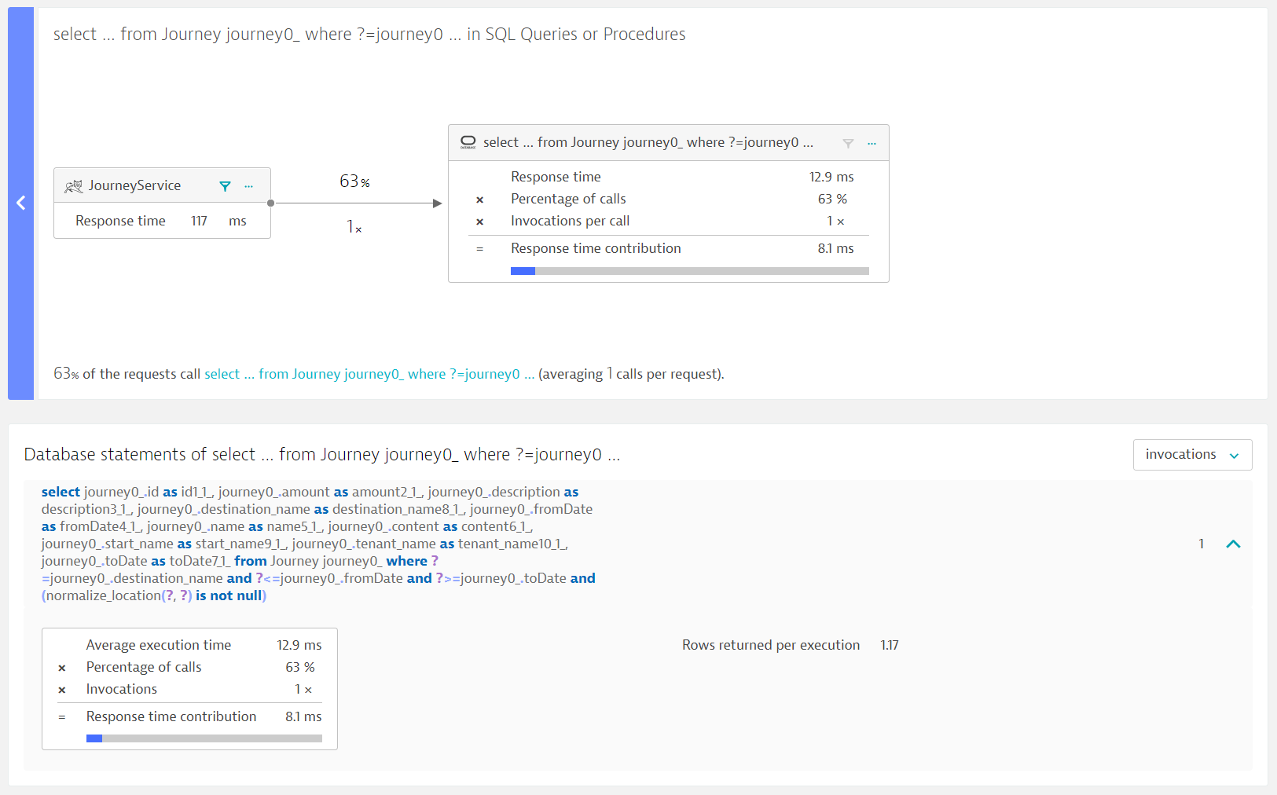Click the Response time row in SQL node
The width and height of the screenshot is (1277, 795).
coord(556,176)
